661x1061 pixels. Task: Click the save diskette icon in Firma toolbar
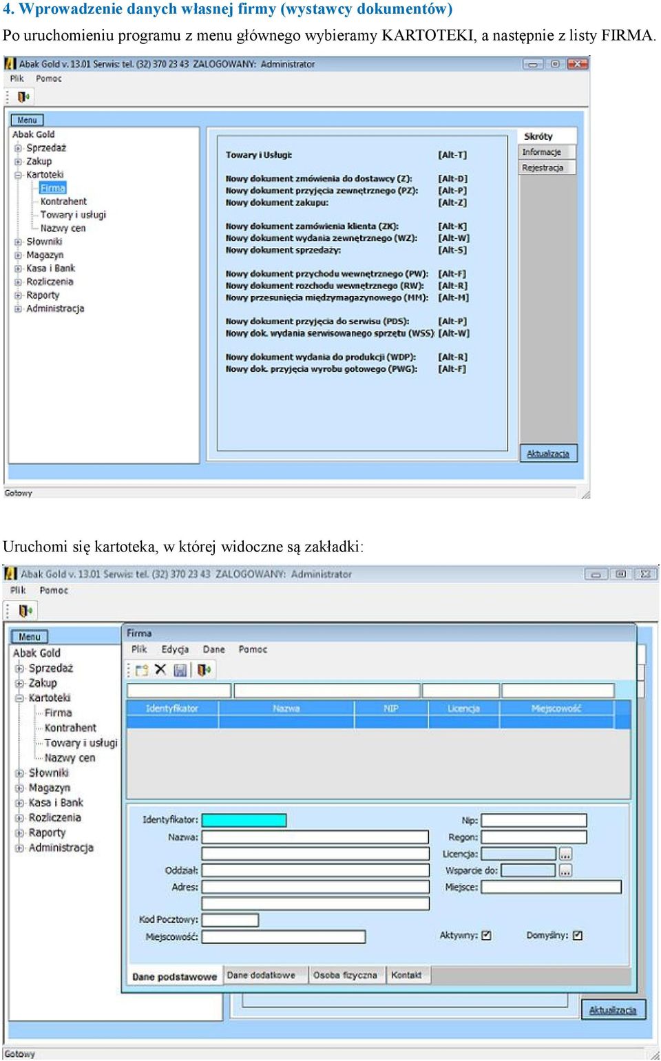180,669
